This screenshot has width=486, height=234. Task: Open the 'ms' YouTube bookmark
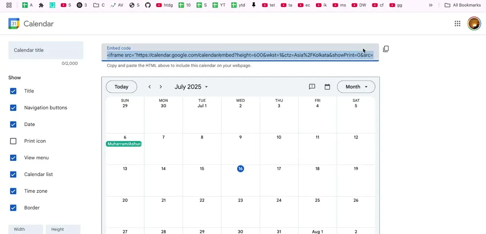[x=339, y=5]
